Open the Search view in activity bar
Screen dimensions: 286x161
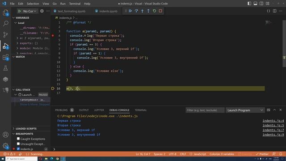point(6,23)
